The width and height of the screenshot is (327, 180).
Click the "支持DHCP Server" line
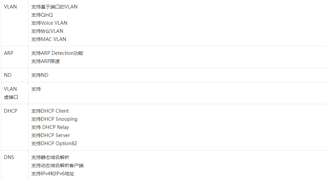pos(51,135)
